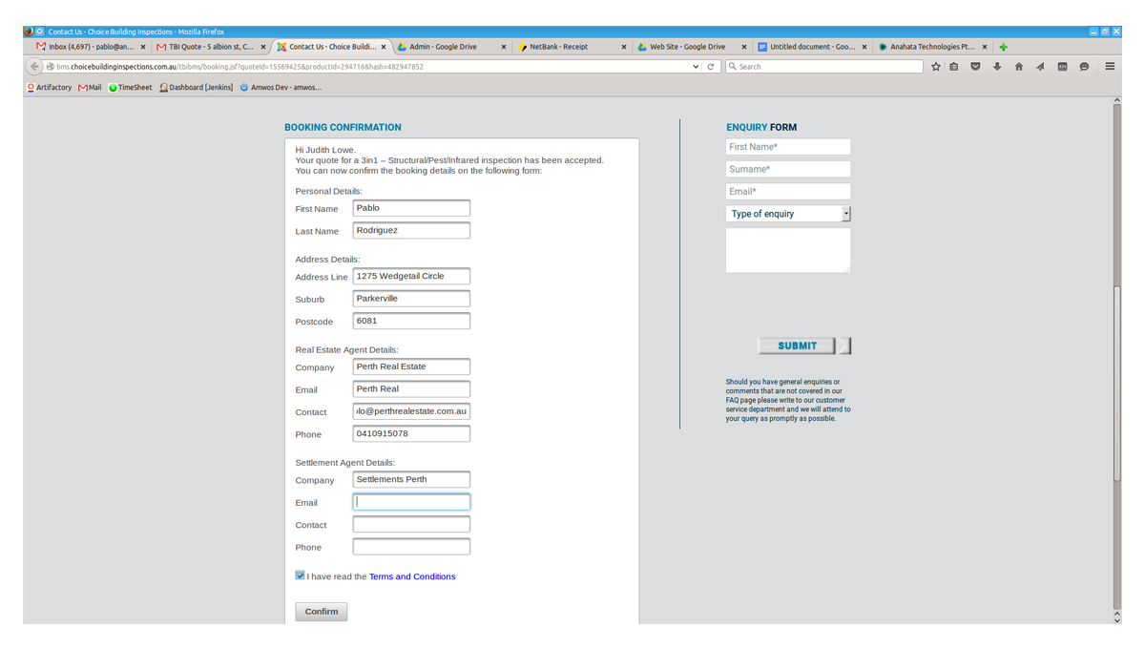
Task: Click the Settlement Agent Email field
Action: (x=411, y=502)
